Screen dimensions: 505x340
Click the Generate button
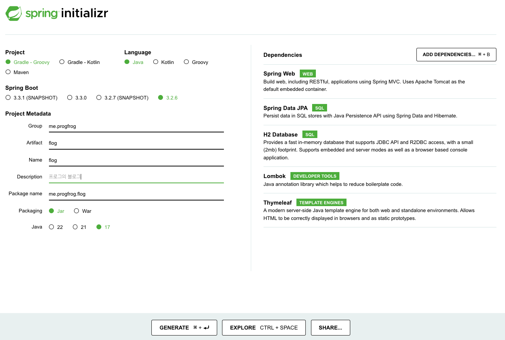point(184,328)
